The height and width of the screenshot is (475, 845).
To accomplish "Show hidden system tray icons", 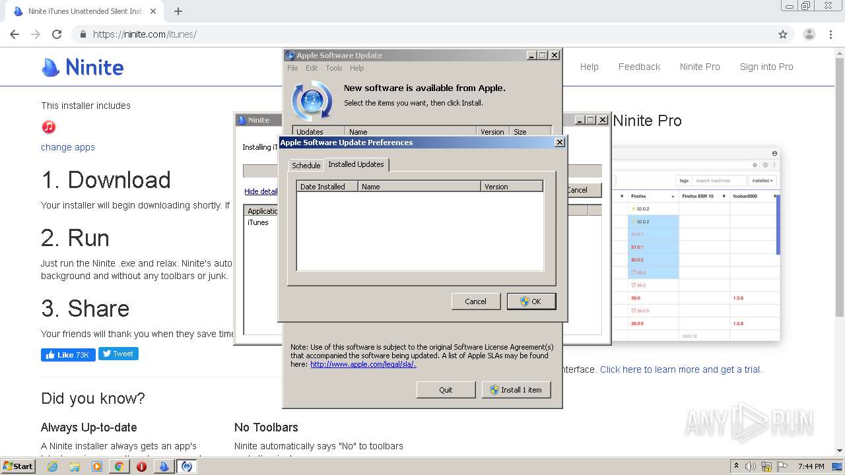I will 736,466.
